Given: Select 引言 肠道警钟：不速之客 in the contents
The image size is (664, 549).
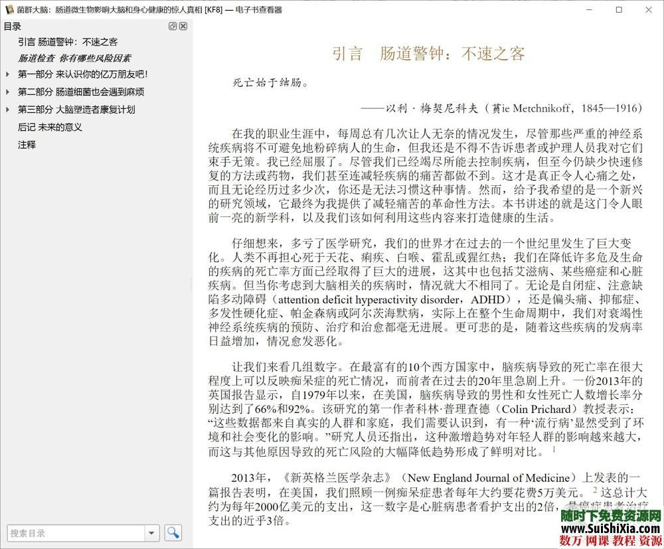Looking at the screenshot, I should tap(66, 41).
